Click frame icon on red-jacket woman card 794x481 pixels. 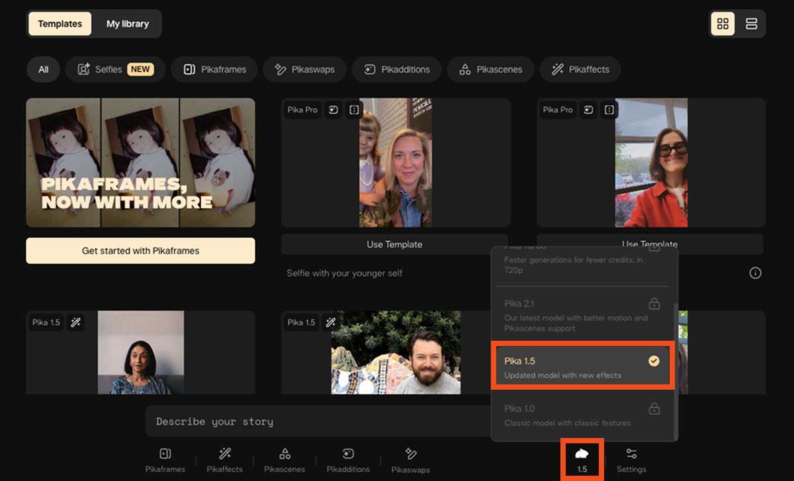pyautogui.click(x=609, y=110)
